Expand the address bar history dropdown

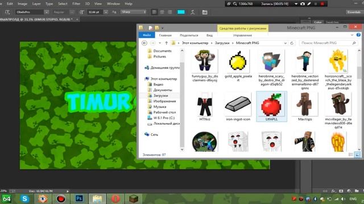pyautogui.click(x=286, y=43)
